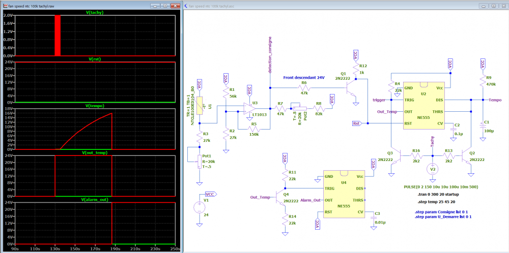Screen dimensions: 509x253
Task: Minimize the waveform .raw window
Action: coord(156,6)
